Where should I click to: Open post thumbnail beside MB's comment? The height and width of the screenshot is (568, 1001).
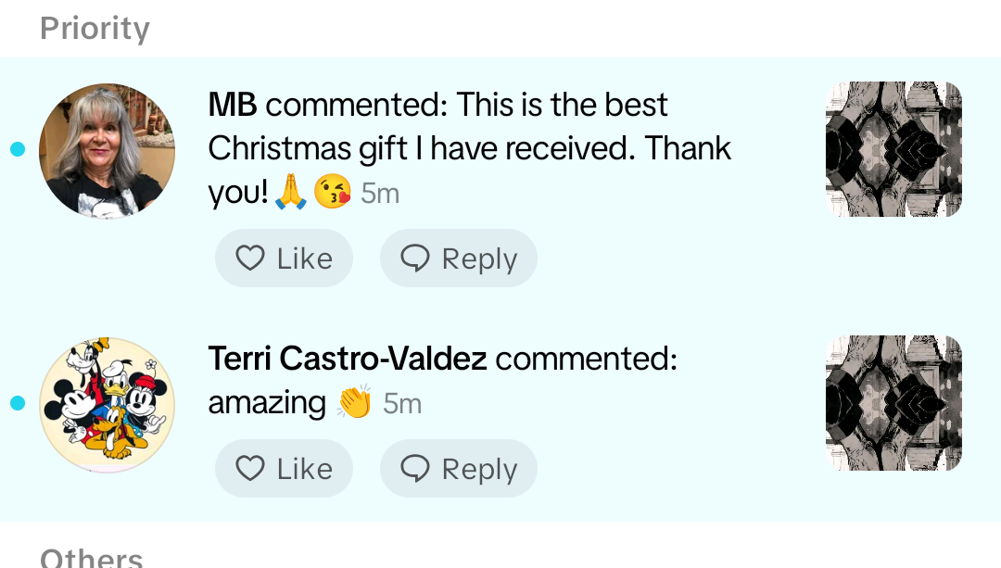click(893, 150)
